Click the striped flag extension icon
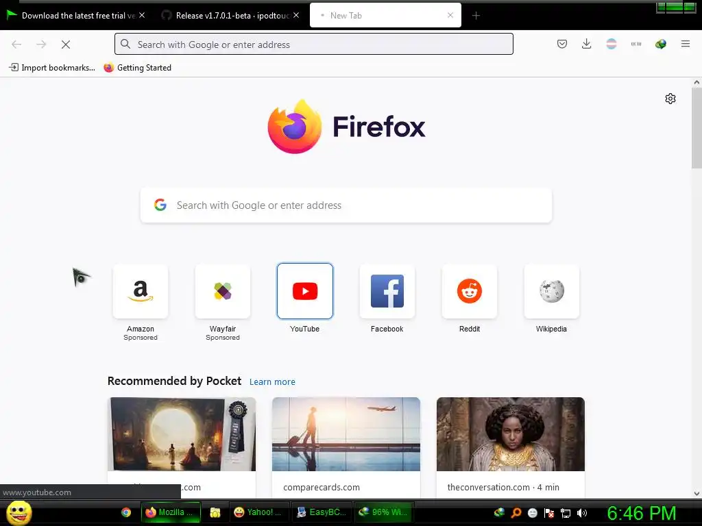The image size is (702, 526). [x=611, y=44]
